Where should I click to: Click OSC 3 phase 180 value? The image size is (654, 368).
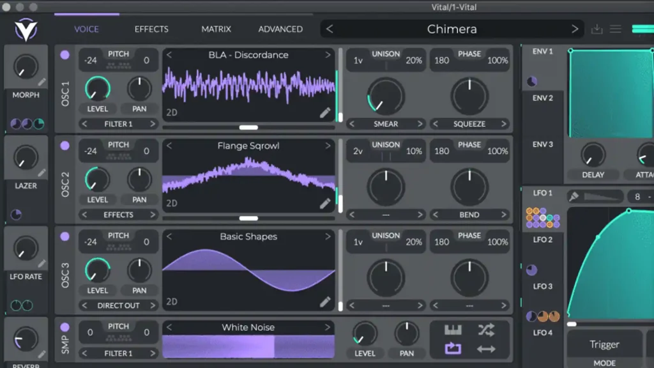(441, 242)
